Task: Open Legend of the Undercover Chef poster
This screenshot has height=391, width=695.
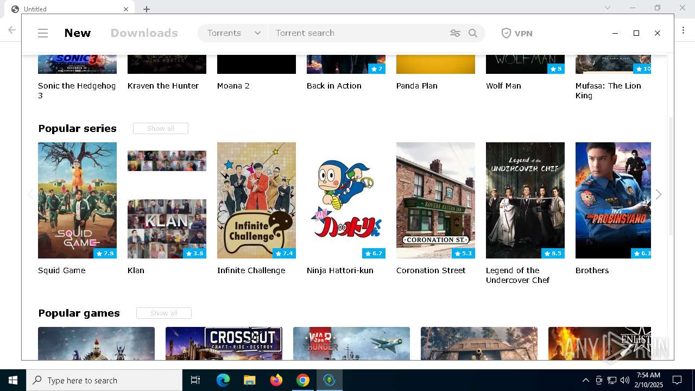Action: (x=525, y=200)
